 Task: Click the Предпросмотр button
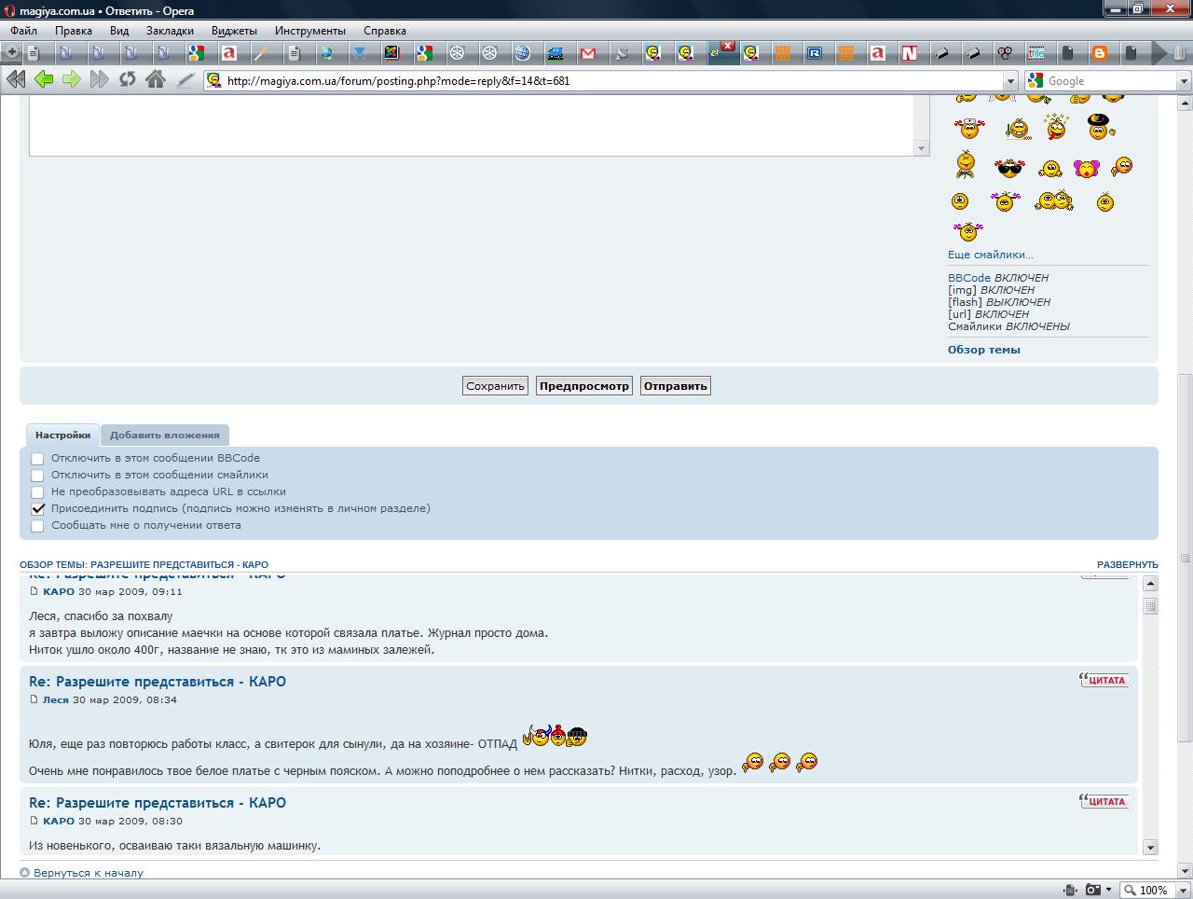pos(584,386)
